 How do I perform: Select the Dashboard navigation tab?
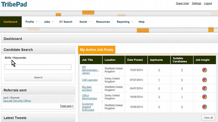point(11,22)
